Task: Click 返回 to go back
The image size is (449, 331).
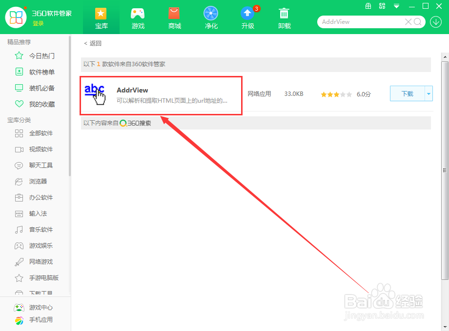Action: tap(93, 43)
